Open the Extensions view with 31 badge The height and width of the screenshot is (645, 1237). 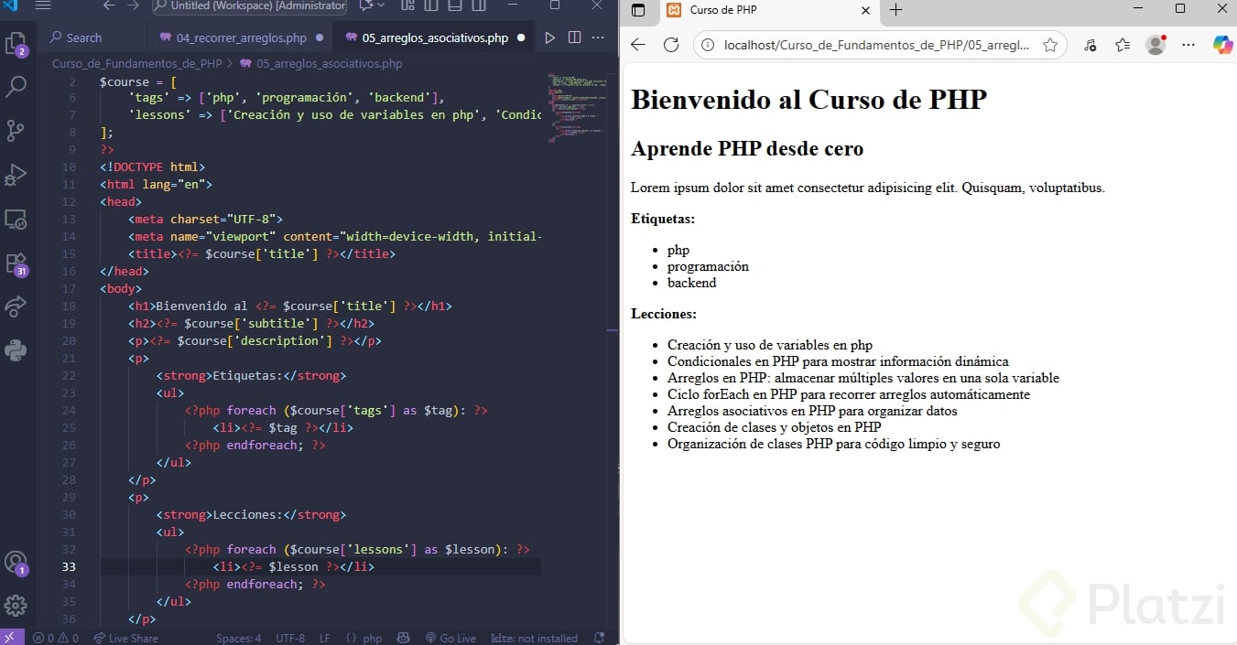pyautogui.click(x=16, y=264)
